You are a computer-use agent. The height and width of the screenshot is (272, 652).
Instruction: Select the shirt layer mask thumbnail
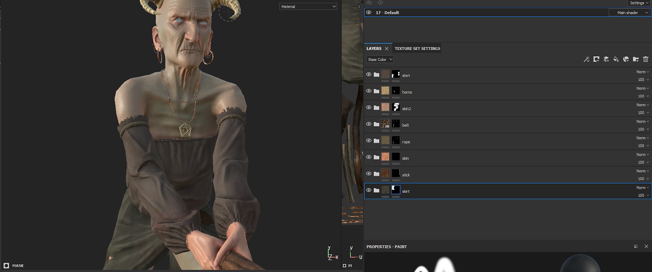[x=396, y=74]
